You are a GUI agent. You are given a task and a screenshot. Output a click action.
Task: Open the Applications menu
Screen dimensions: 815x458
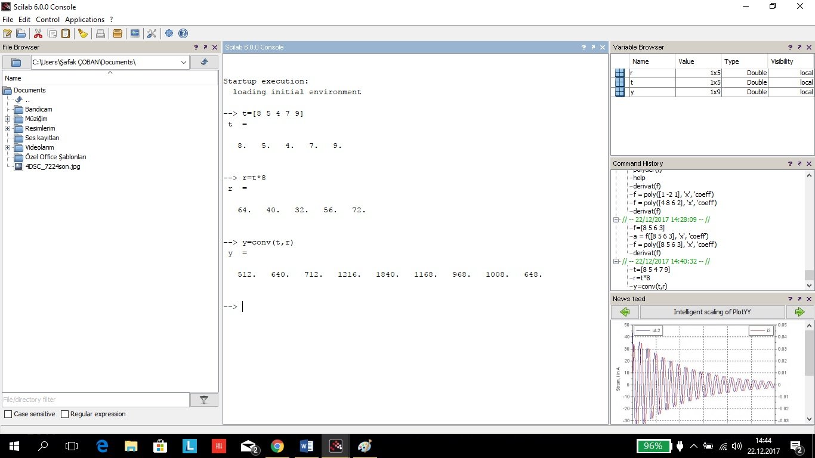85,20
